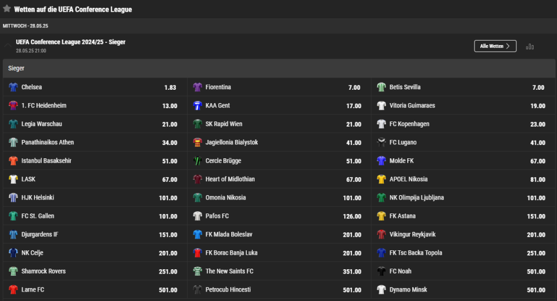Click the Fiorentina purple jersey icon
The height and width of the screenshot is (301, 557).
tap(197, 88)
